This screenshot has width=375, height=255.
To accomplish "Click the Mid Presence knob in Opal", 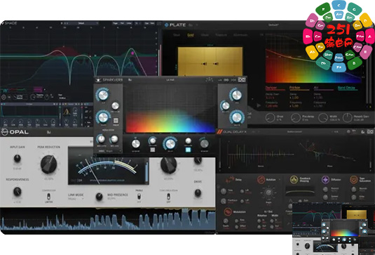I will [99, 197].
